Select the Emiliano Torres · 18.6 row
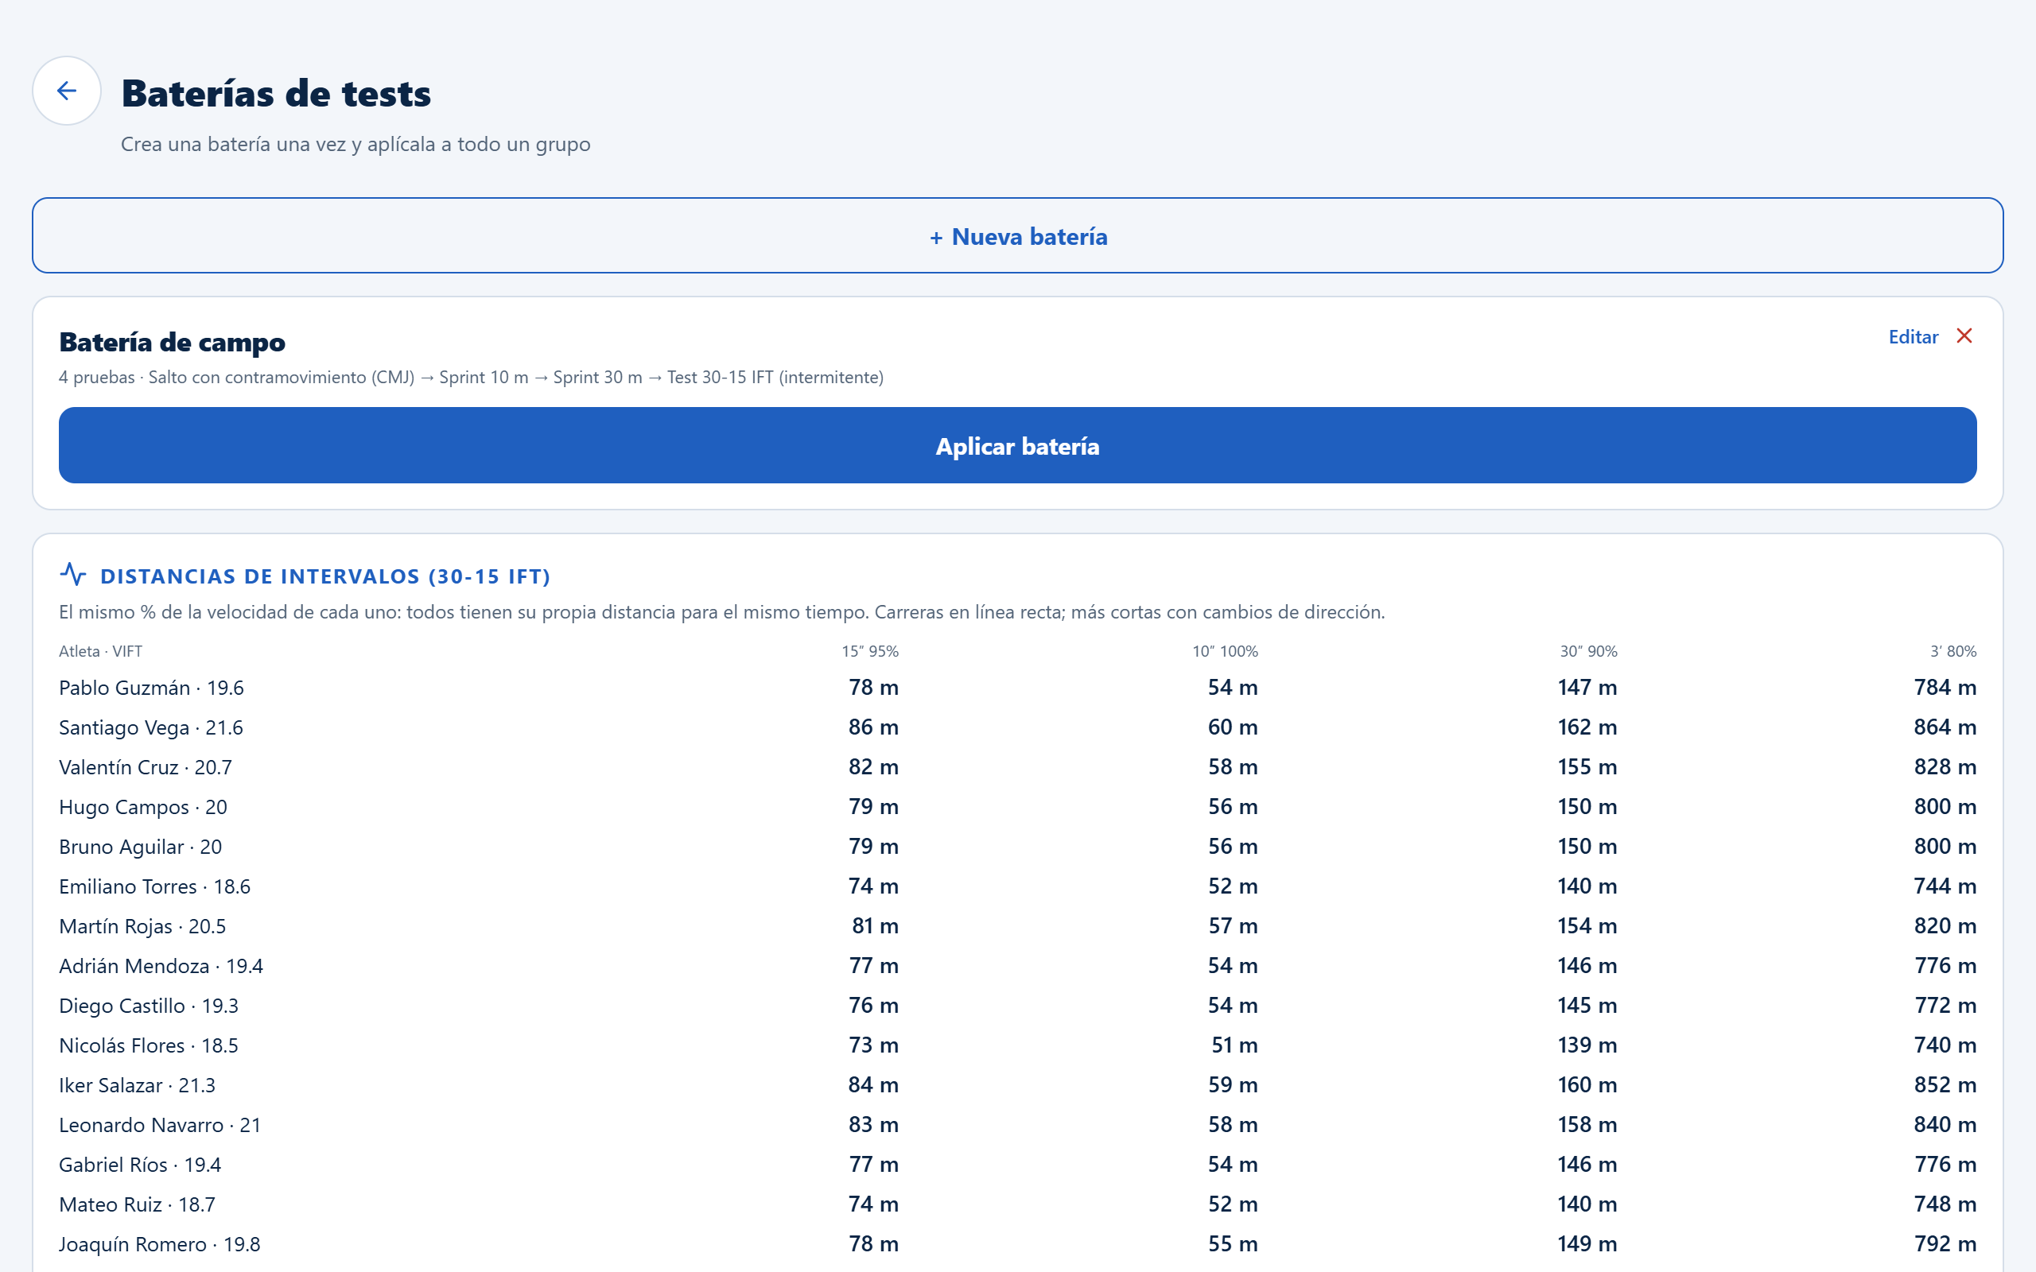Viewport: 2036px width, 1272px height. pyautogui.click(x=1018, y=886)
